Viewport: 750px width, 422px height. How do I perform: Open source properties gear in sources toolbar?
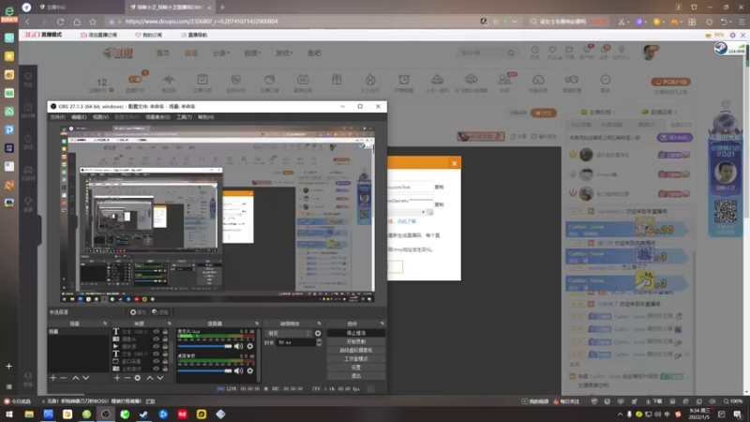(x=137, y=378)
